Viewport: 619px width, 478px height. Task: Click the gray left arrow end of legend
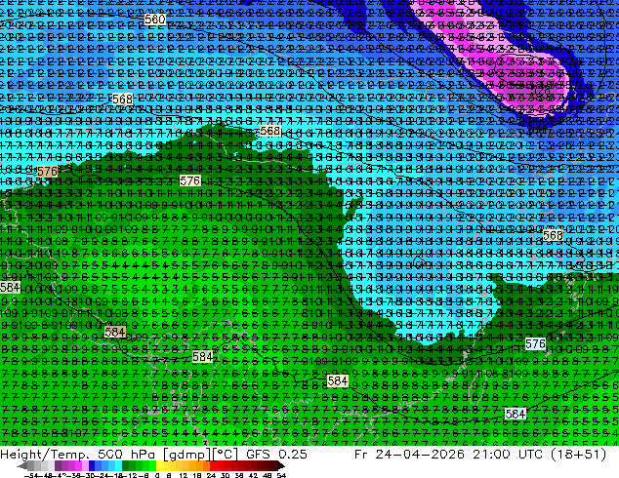[22, 465]
